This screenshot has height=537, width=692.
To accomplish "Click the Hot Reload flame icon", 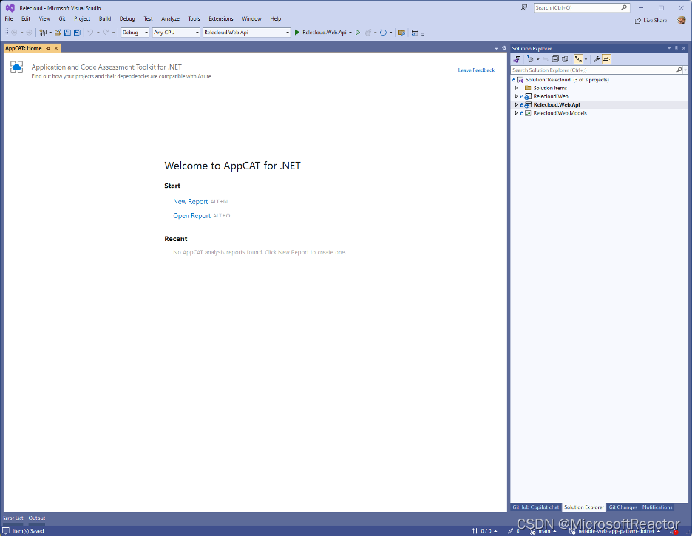I will (368, 33).
